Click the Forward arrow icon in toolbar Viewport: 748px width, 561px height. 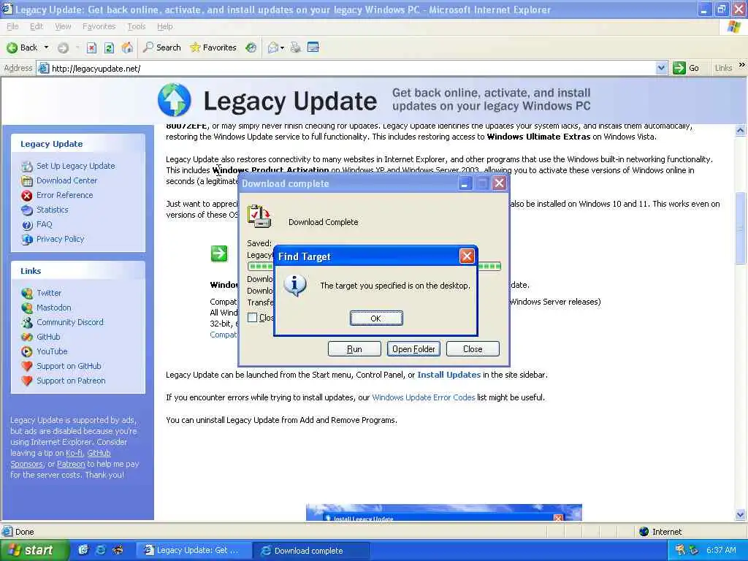pos(63,47)
